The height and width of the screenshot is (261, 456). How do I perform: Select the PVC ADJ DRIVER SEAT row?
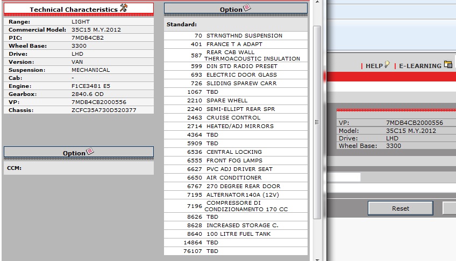tap(236, 169)
